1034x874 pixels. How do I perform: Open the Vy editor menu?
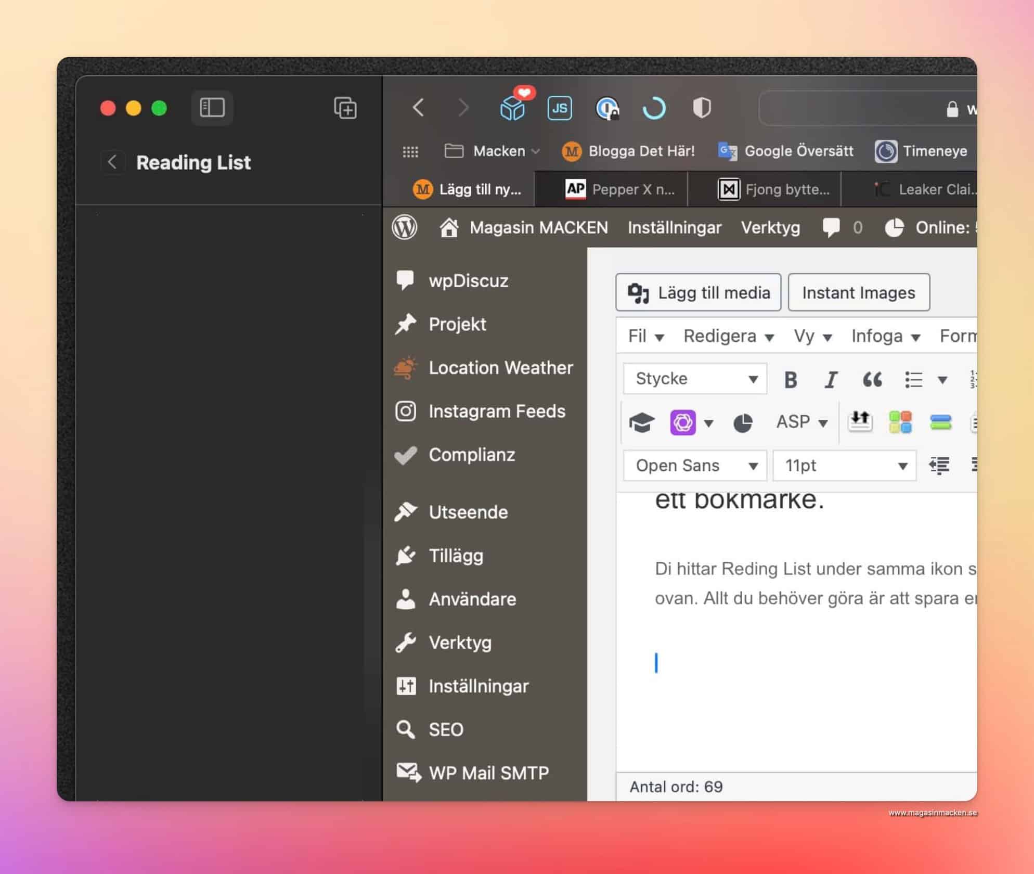pos(812,336)
